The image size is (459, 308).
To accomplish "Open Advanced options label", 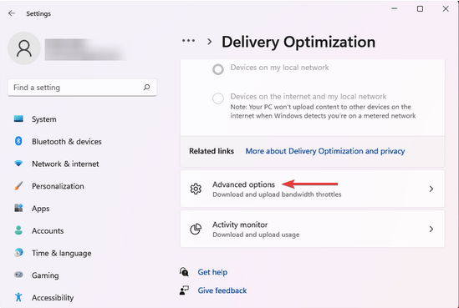I will click(x=243, y=184).
